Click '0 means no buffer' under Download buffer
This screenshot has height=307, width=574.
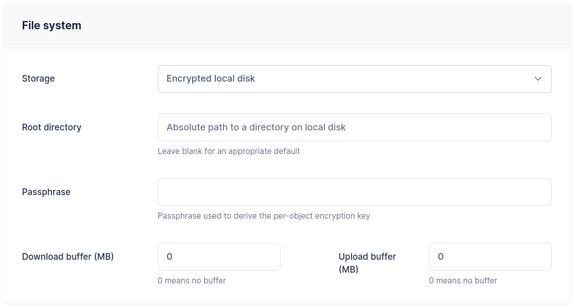(x=192, y=280)
